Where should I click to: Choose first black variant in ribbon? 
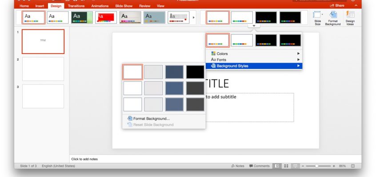pyautogui.click(x=266, y=17)
